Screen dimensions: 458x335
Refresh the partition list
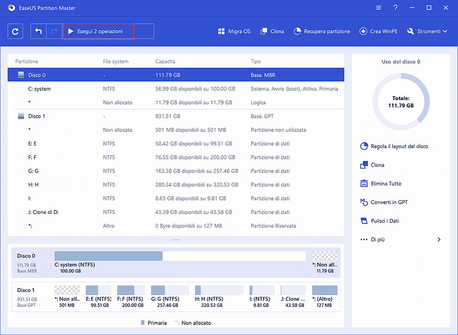click(x=15, y=31)
